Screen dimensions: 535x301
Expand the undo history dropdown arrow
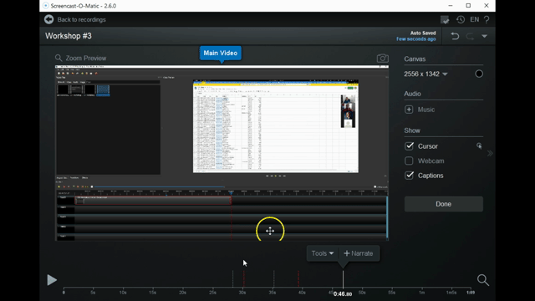pyautogui.click(x=485, y=36)
